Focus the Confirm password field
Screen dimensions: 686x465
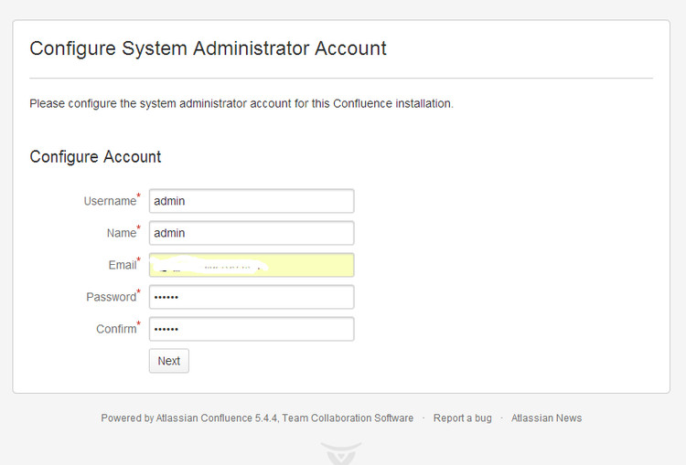pyautogui.click(x=252, y=329)
